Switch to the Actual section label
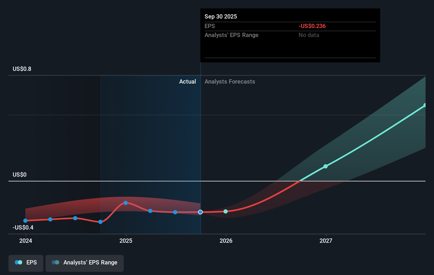This screenshot has height=275, width=434. [x=188, y=81]
